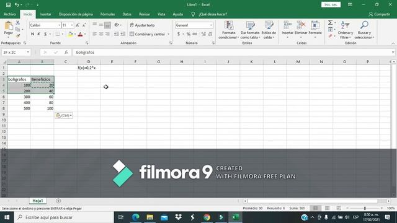Image resolution: width=397 pixels, height=223 pixels.
Task: Open the General number format dropdown
Action: 211,25
